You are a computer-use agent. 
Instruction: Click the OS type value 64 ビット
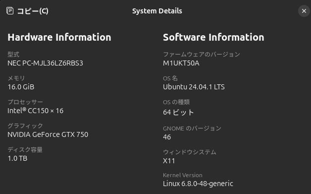tap(178, 112)
